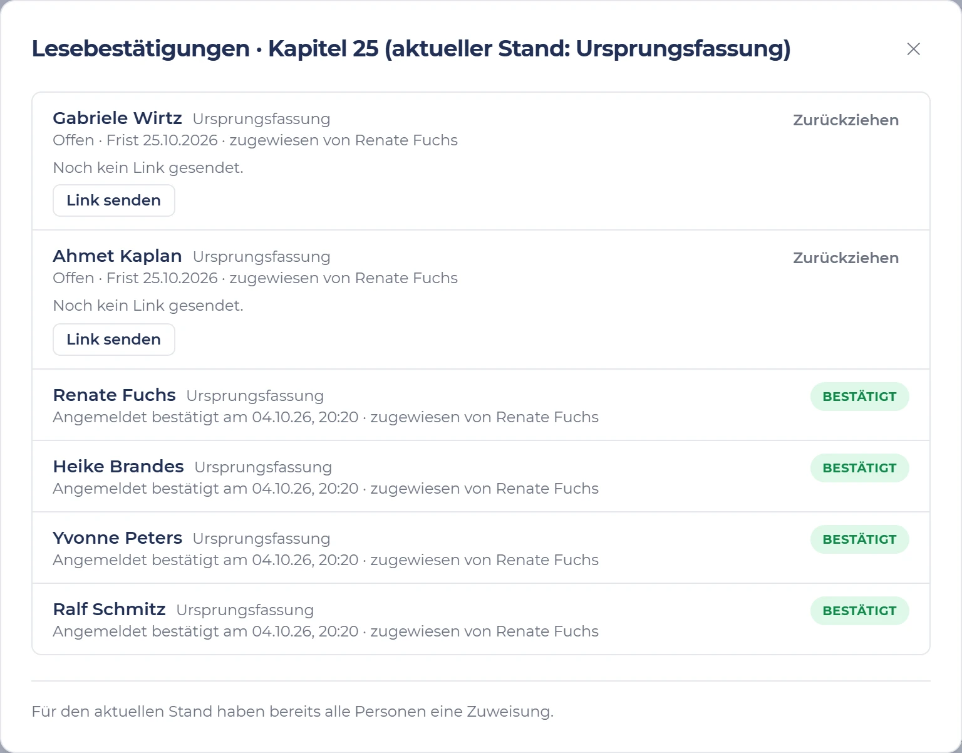Screen dimensions: 962x753
Task: Click the confirmation timestamp line under Yvonne Peters
Action: point(326,560)
